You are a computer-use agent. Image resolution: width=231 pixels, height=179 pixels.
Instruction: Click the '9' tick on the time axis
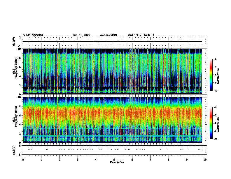[x=187, y=160]
